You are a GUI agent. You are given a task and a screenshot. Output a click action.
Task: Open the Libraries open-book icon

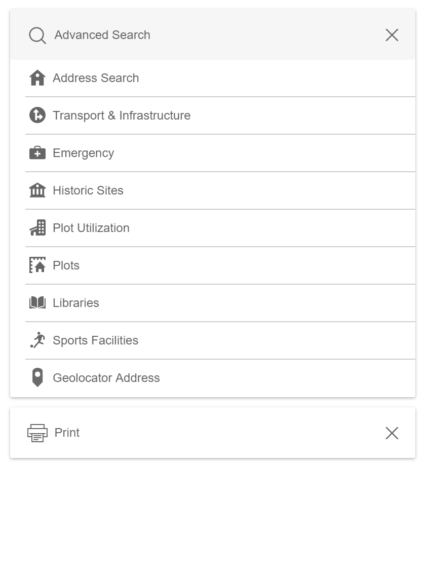tap(37, 302)
